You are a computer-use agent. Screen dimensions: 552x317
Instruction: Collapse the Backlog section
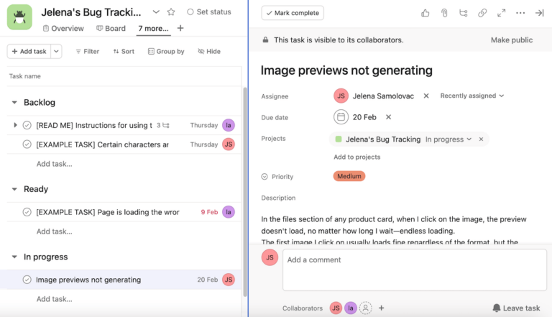[14, 103]
